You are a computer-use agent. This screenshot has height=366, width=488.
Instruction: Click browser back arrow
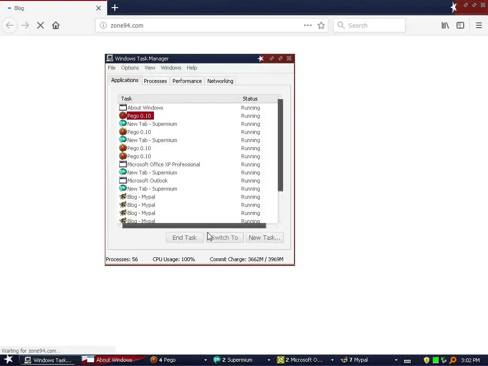click(10, 26)
